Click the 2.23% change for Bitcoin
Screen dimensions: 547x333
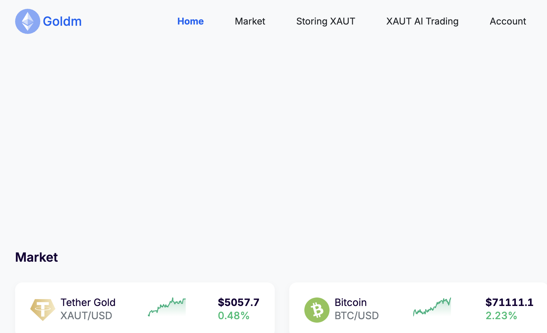pyautogui.click(x=501, y=315)
